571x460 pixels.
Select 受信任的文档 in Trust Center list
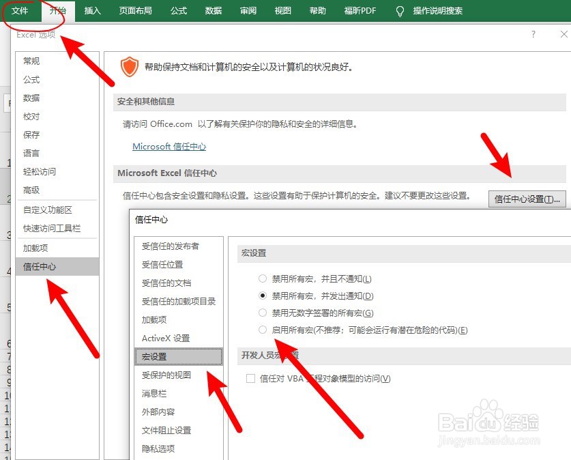179,283
